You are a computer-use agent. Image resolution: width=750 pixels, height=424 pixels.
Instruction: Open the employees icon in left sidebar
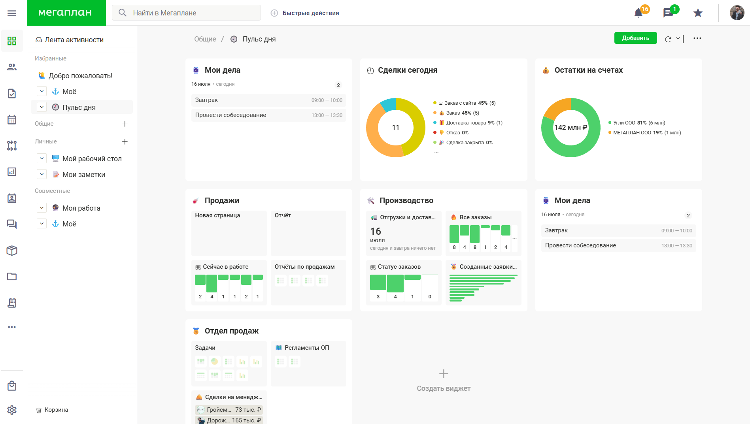coord(12,67)
